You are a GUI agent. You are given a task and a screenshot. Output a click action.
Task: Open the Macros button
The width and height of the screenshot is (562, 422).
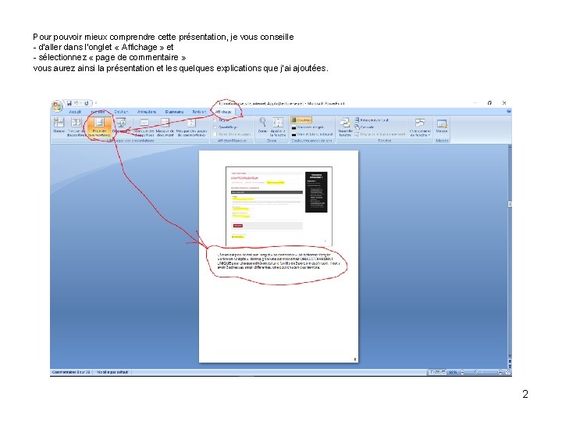pos(442,126)
